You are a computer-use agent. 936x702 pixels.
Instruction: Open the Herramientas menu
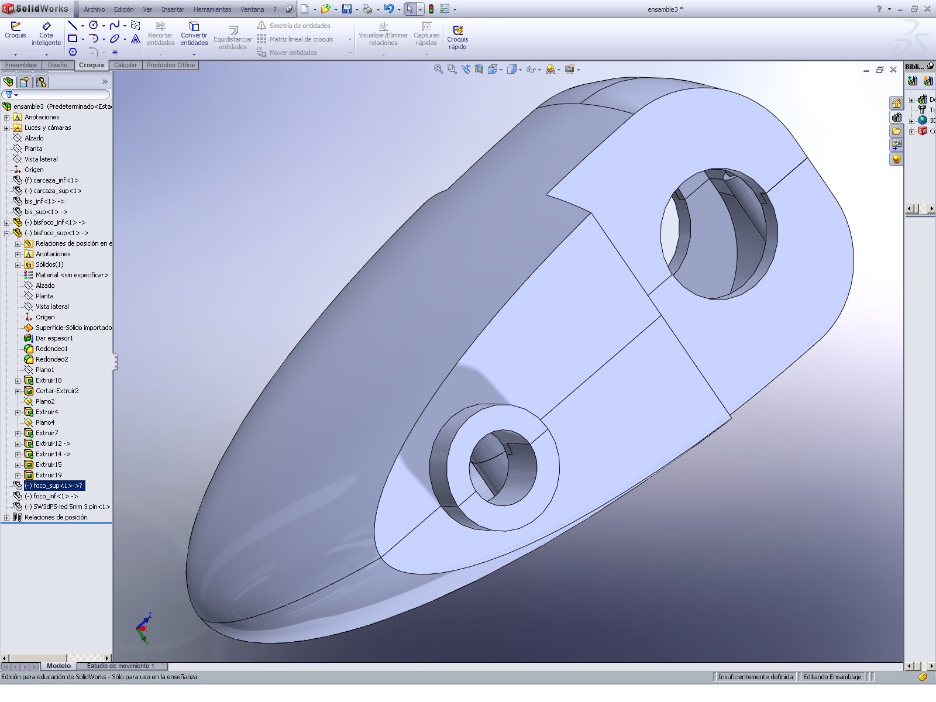(x=212, y=9)
